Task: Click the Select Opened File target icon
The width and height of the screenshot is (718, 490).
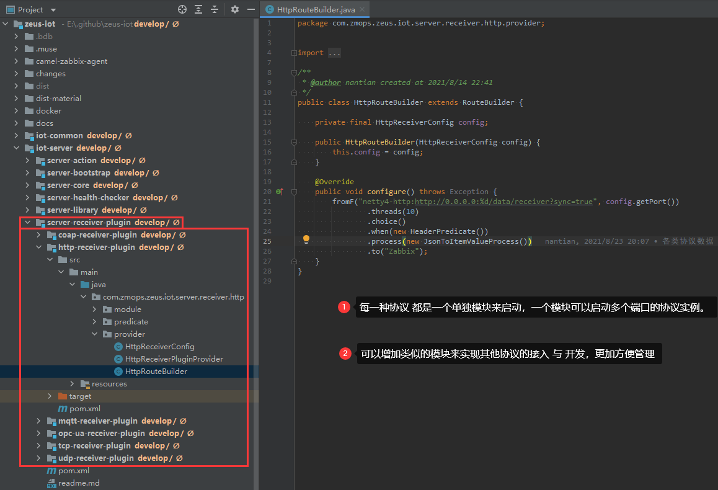Action: pyautogui.click(x=182, y=9)
